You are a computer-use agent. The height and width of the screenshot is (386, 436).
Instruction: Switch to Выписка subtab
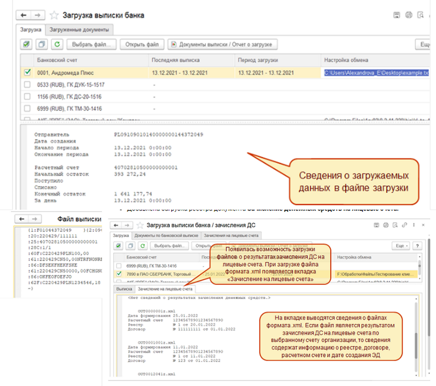[124, 289]
